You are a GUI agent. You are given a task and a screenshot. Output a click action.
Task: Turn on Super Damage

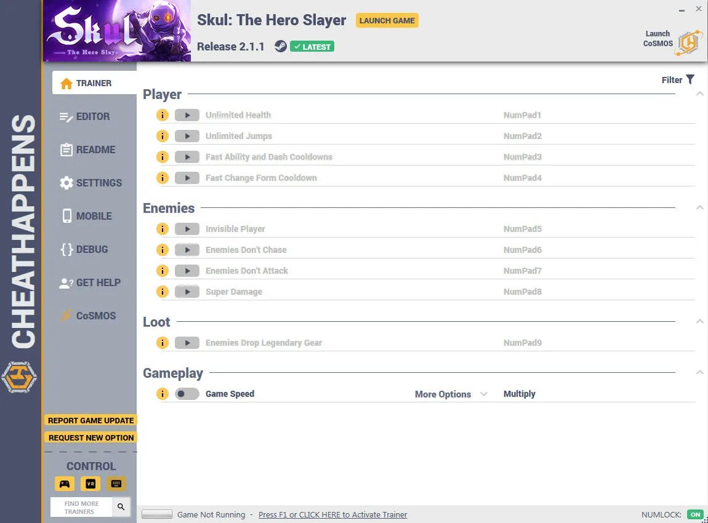tap(187, 291)
